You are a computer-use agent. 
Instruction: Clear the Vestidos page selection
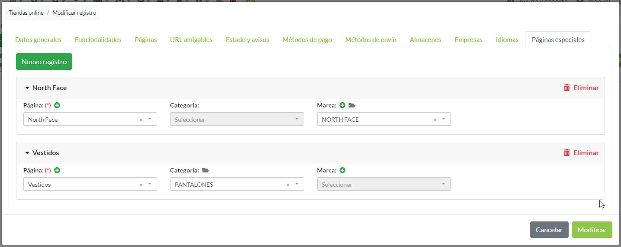pos(141,185)
